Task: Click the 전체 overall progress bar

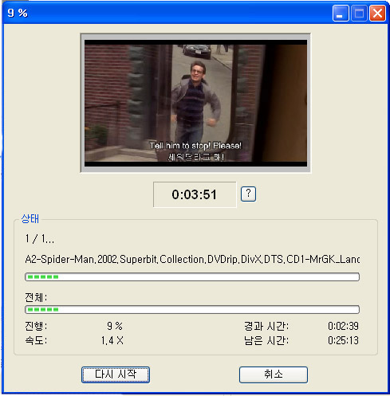Action: 192,309
